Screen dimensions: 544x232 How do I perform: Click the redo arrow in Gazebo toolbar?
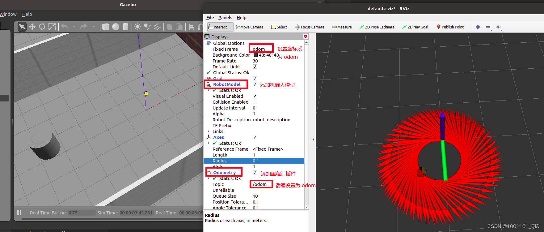click(84, 27)
